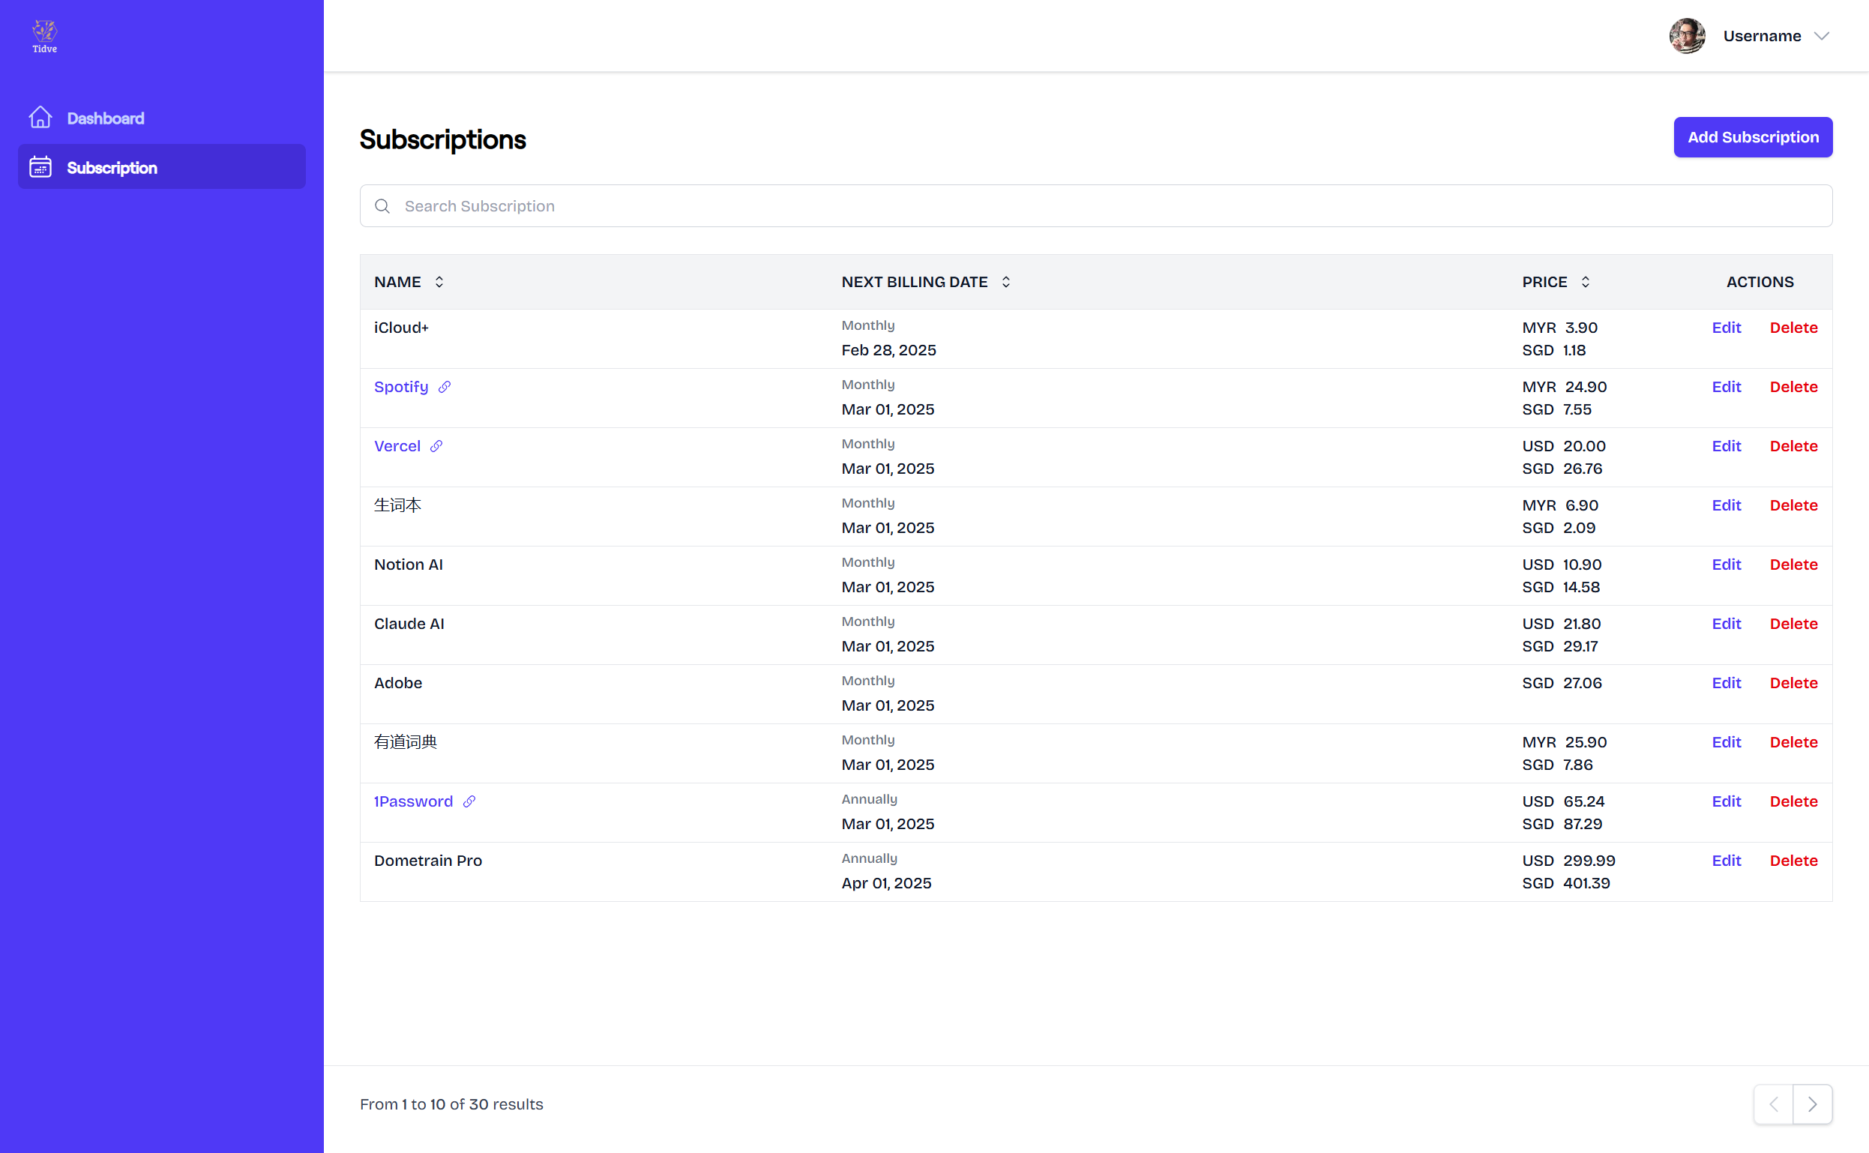Delete the Adobe subscription
Viewport: 1869px width, 1153px height.
pos(1793,683)
